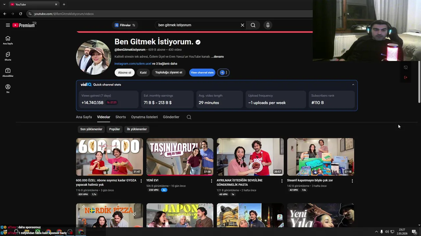421x236 pixels.
Task: Subscribe with Abone ol button
Action: (125, 72)
